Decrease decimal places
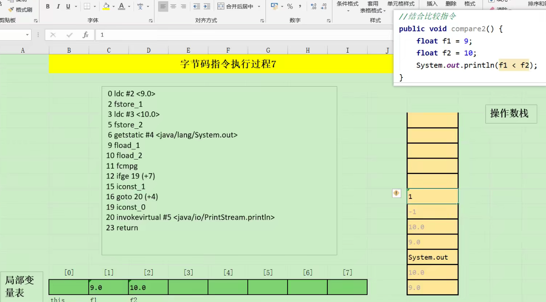Screen dimensions: 546x302 click(x=324, y=7)
